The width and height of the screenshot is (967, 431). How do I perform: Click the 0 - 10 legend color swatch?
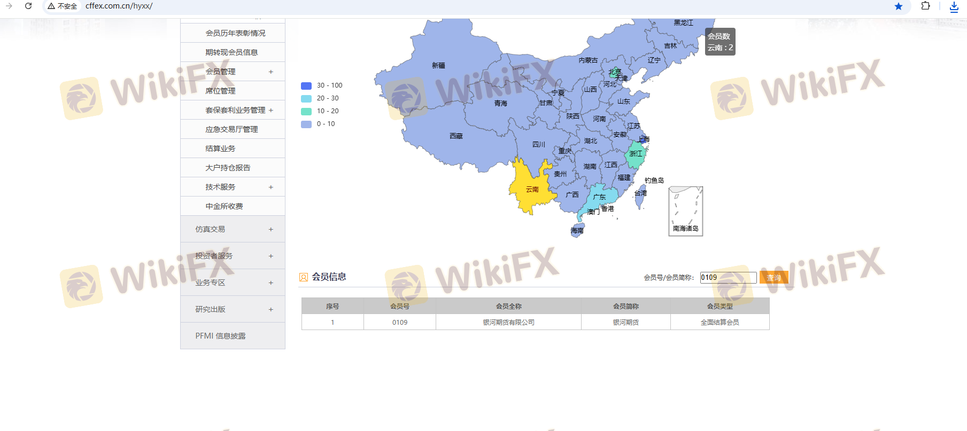pyautogui.click(x=306, y=124)
